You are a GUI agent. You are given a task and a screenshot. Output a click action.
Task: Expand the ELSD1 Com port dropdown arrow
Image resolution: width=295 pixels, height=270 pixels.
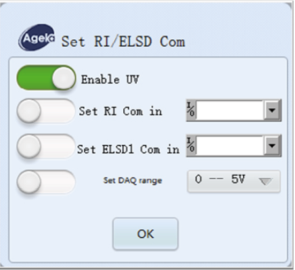coord(272,145)
